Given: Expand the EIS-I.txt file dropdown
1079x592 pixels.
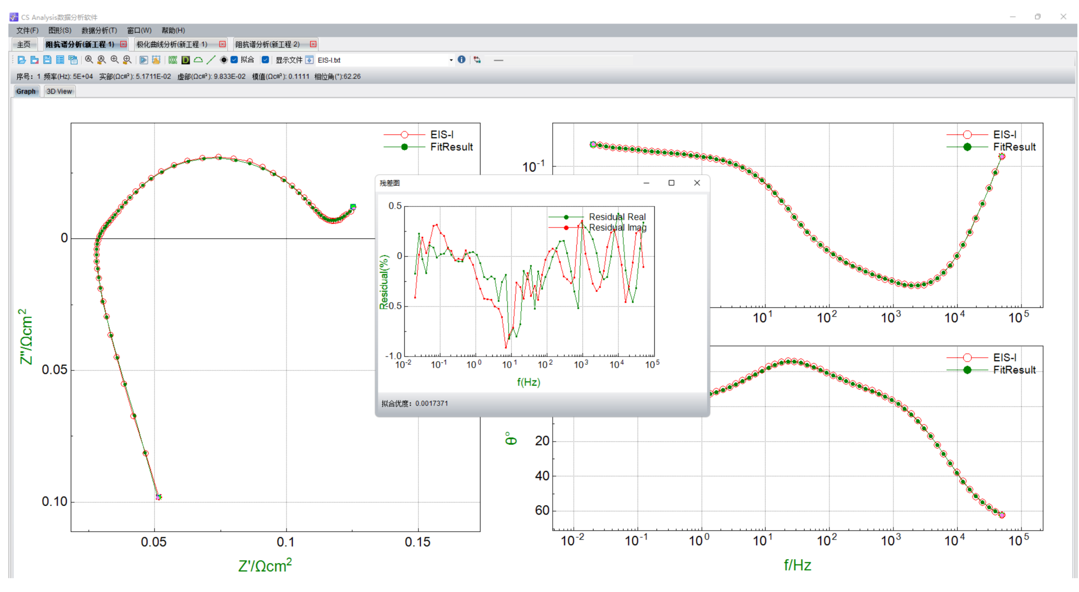Looking at the screenshot, I should click(x=451, y=60).
